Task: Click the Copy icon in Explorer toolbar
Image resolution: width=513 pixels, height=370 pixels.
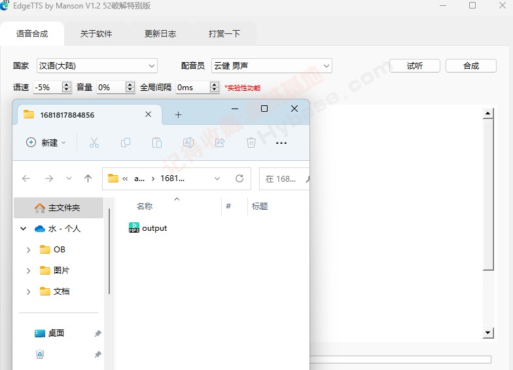Action: [x=126, y=143]
